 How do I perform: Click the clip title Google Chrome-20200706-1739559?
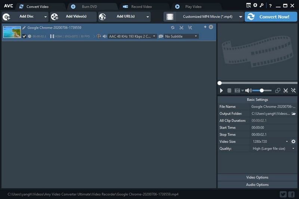click(54, 28)
